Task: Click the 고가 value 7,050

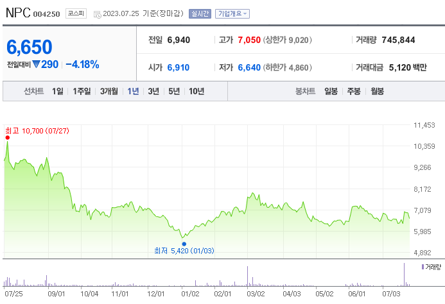Action: click(x=249, y=40)
